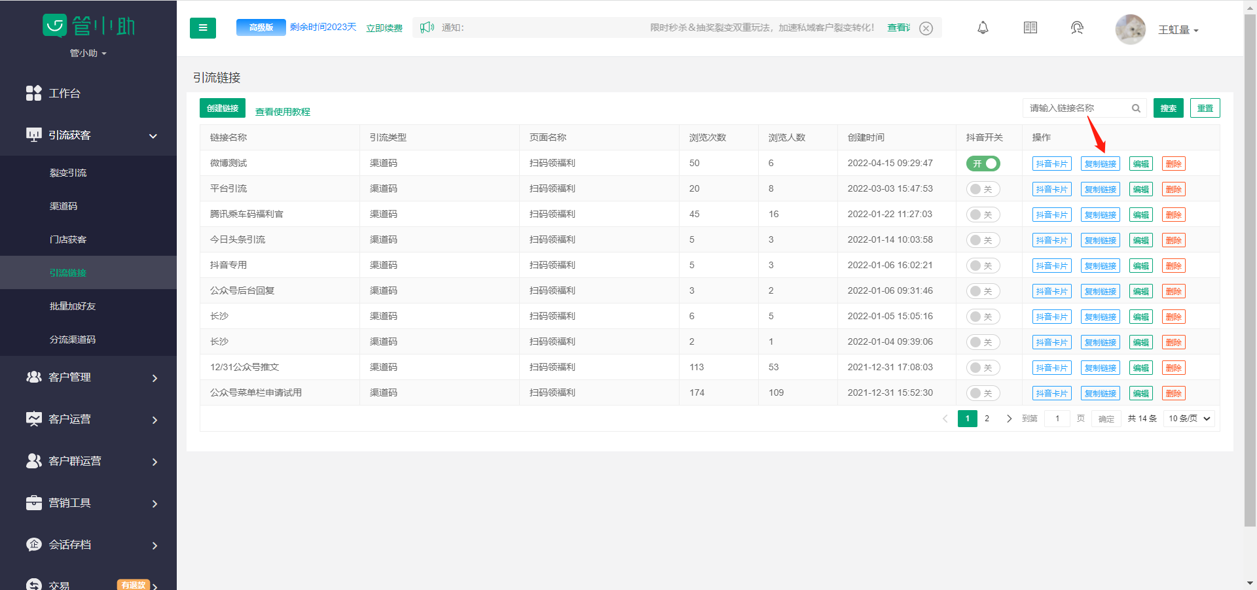Go to previous page arrow

[945, 419]
